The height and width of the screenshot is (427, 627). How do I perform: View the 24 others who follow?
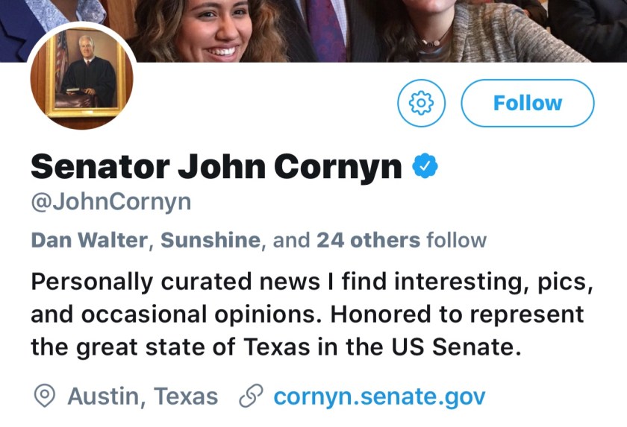(x=368, y=241)
